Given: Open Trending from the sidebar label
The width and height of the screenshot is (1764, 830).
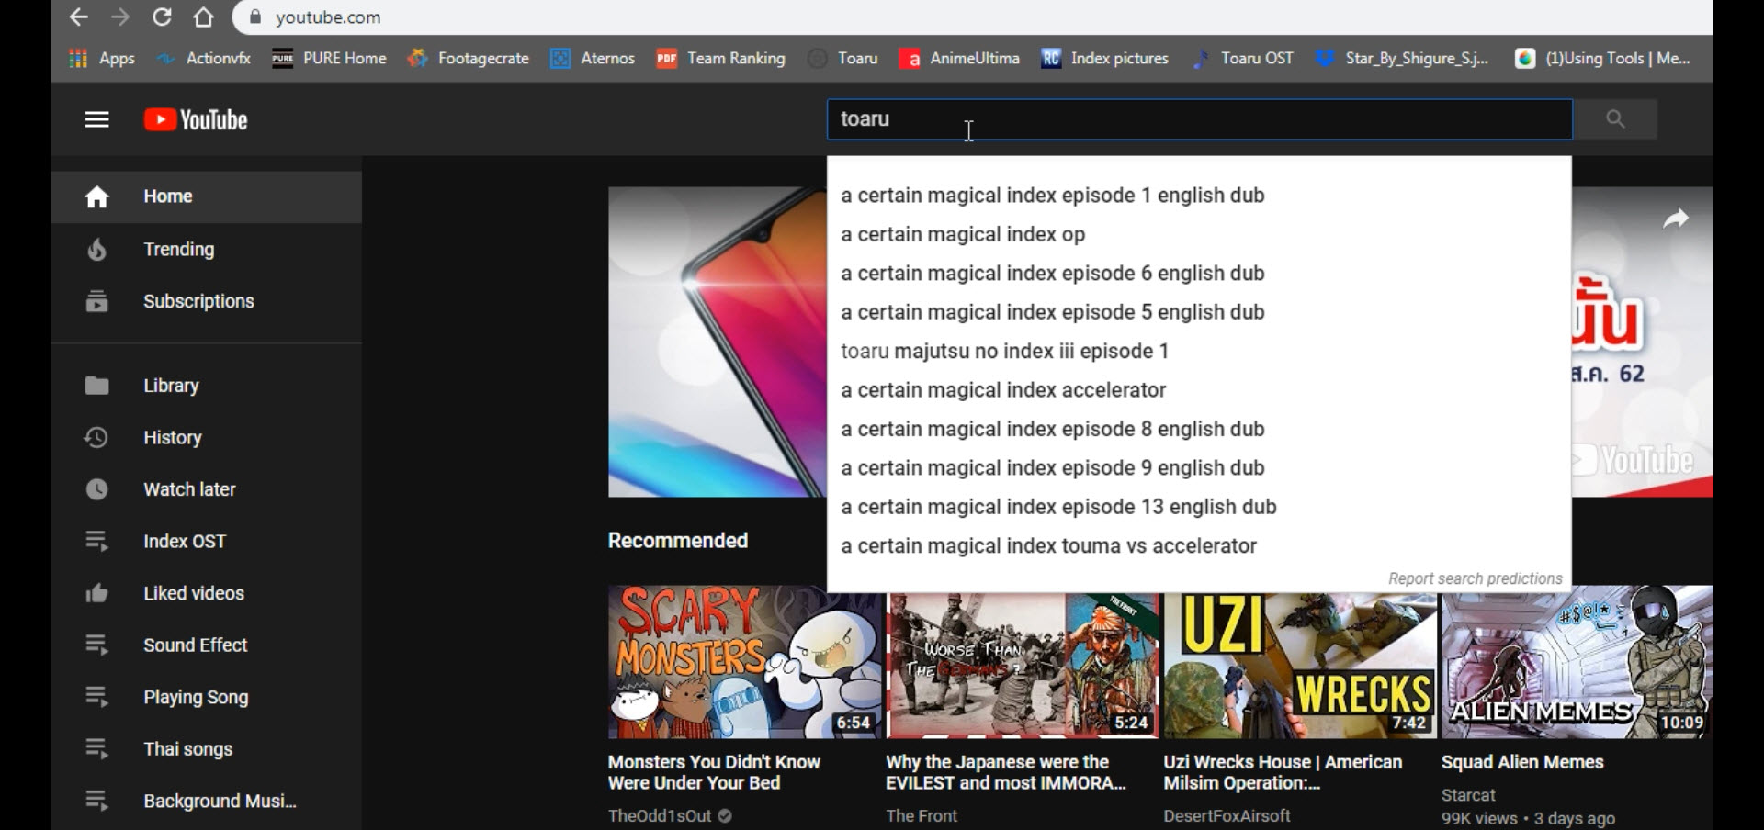Looking at the screenshot, I should 178,249.
